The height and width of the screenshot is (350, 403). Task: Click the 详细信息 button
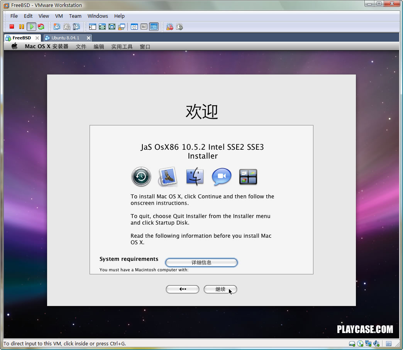click(201, 262)
